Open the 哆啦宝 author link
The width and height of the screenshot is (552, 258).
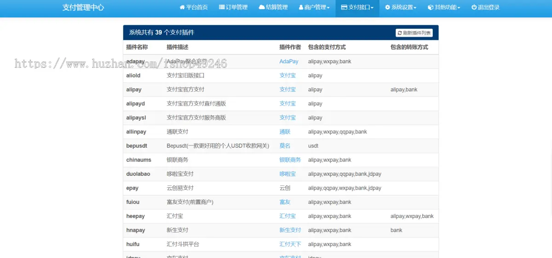pyautogui.click(x=287, y=174)
